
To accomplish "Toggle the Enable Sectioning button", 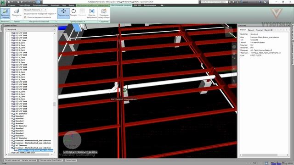I will 5,13.
